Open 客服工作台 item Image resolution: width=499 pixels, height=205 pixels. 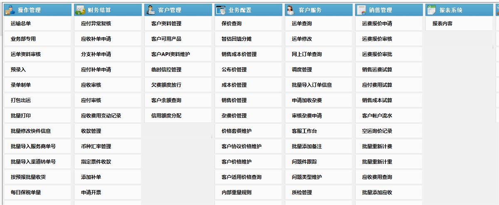click(x=304, y=131)
